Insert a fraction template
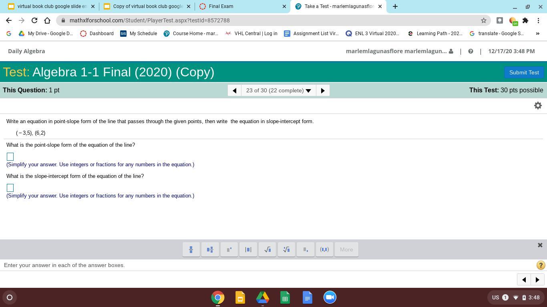Screen dimensions: 547x307 (191, 249)
